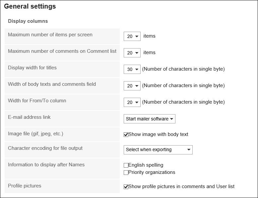Click the 'General settings' heading
Image resolution: width=258 pixels, height=198 pixels.
pyautogui.click(x=30, y=7)
